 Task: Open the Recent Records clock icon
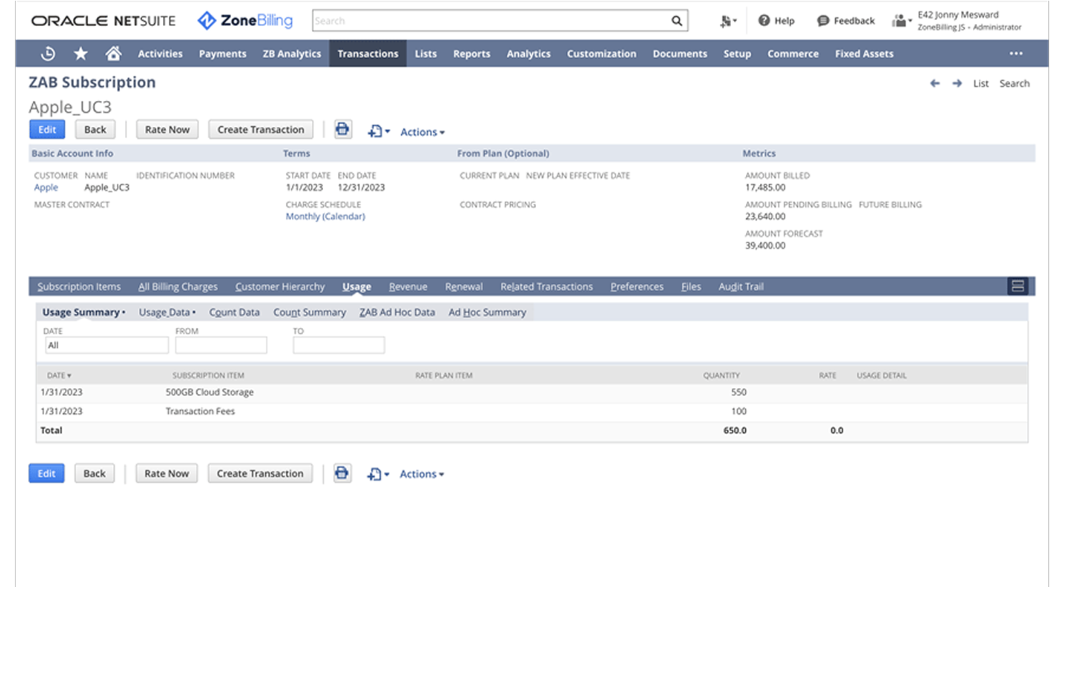(48, 53)
